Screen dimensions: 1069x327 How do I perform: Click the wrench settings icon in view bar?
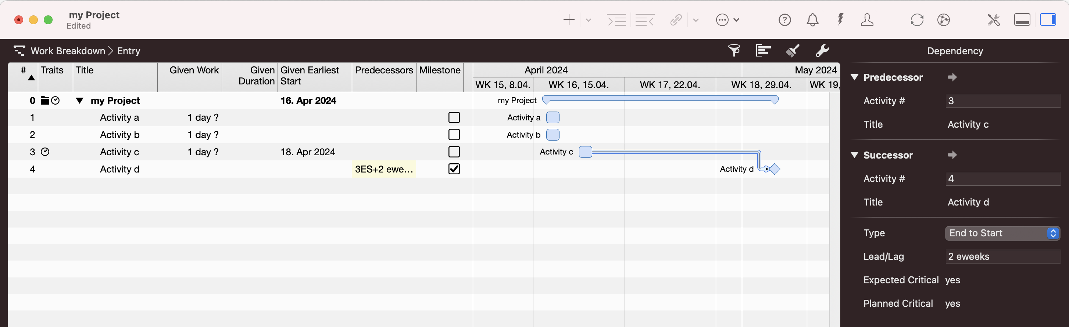(822, 51)
